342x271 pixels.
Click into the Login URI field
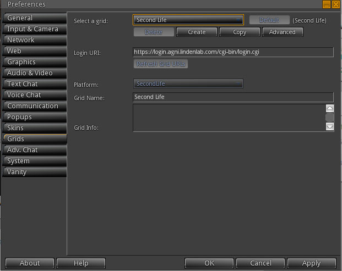[233, 52]
